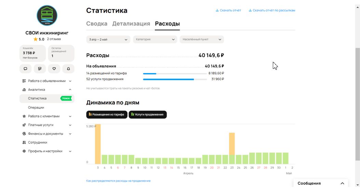The height and width of the screenshot is (189, 360).
Task: Click the orange bar for April 3
Action: click(x=98, y=144)
